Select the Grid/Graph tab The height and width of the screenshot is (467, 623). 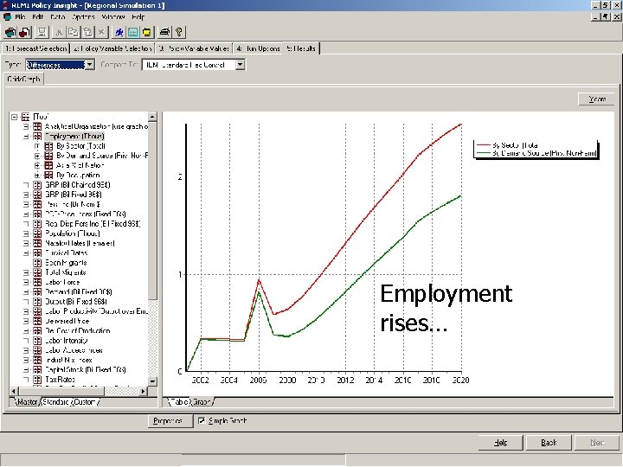tap(24, 79)
